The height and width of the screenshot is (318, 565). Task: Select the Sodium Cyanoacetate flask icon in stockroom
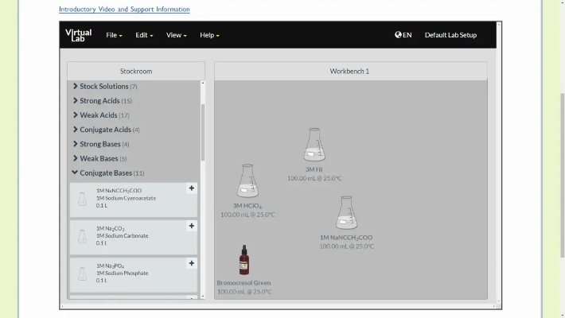point(82,199)
